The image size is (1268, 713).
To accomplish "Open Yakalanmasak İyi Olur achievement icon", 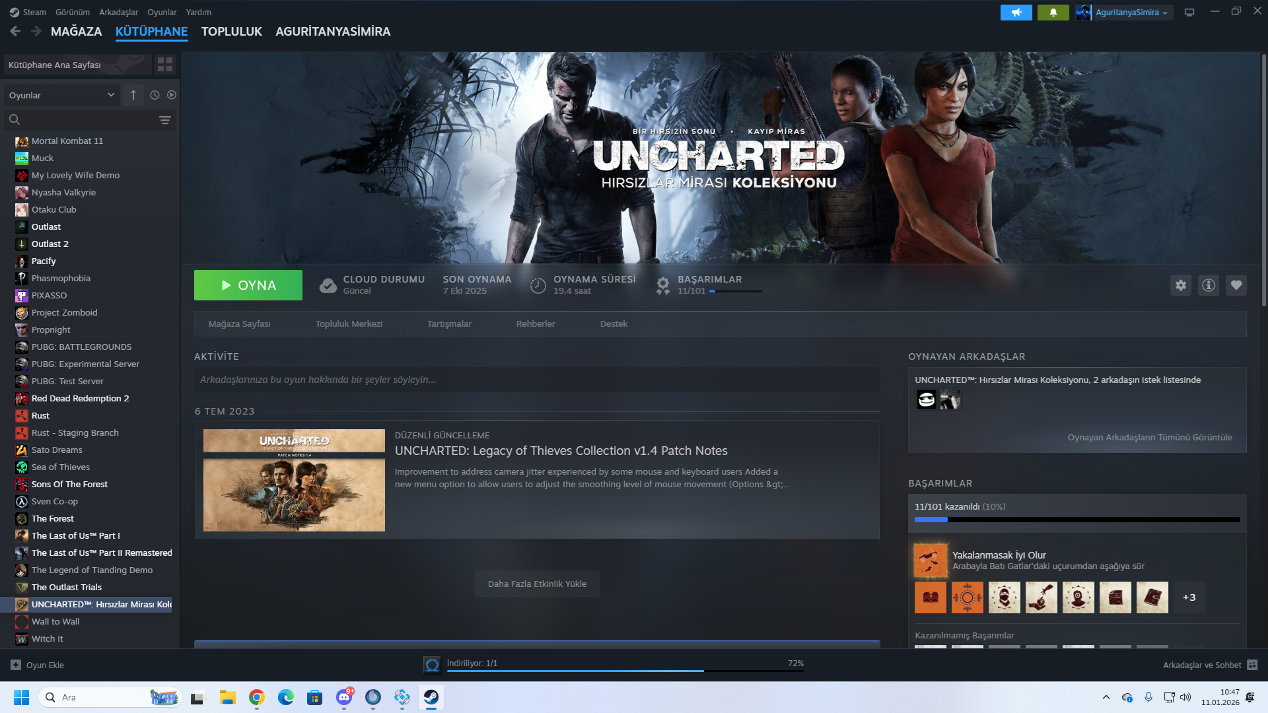I will pos(931,560).
